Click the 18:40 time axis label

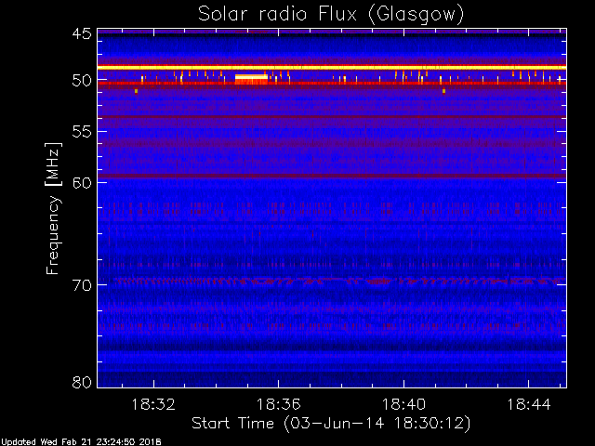coord(403,404)
